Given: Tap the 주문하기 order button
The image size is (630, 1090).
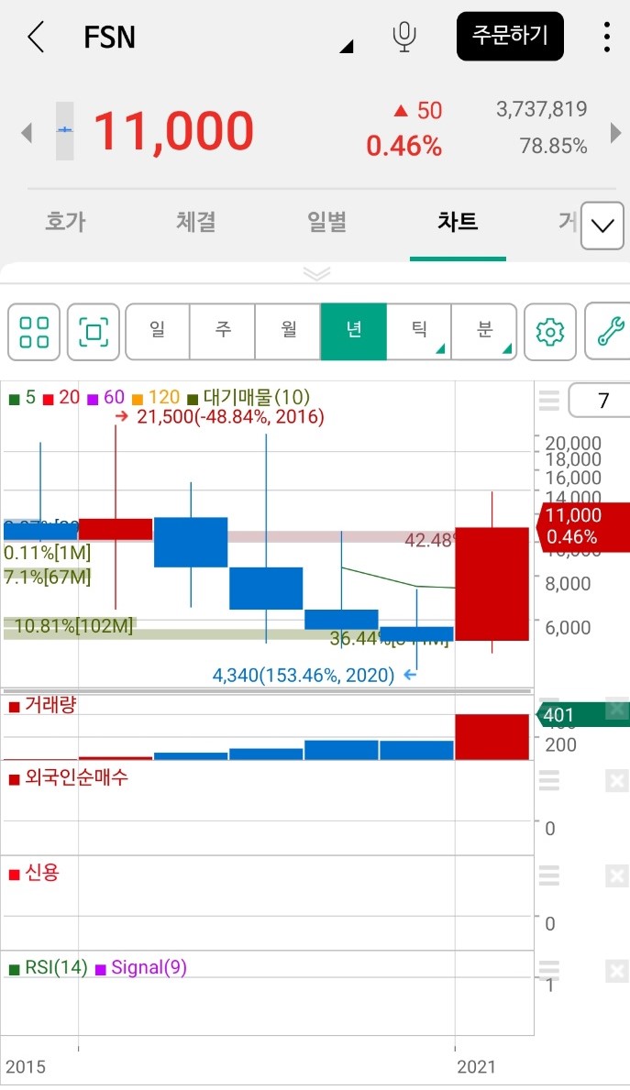Looking at the screenshot, I should [510, 36].
